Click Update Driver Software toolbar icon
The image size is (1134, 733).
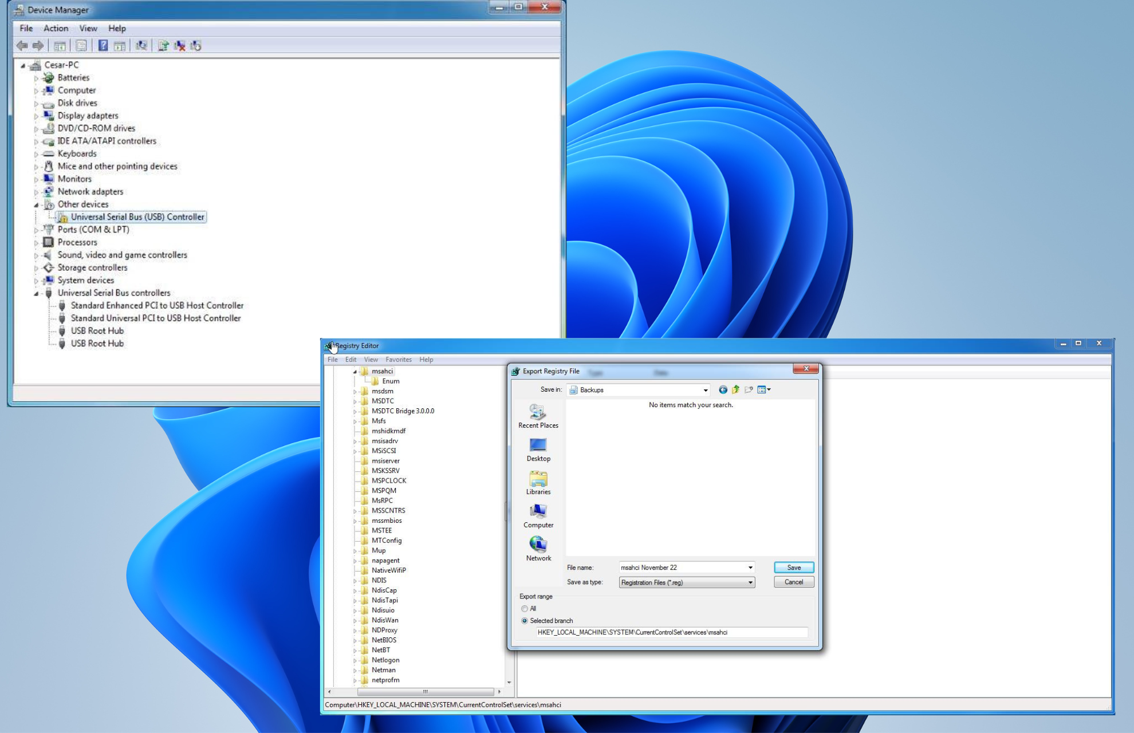tap(163, 45)
